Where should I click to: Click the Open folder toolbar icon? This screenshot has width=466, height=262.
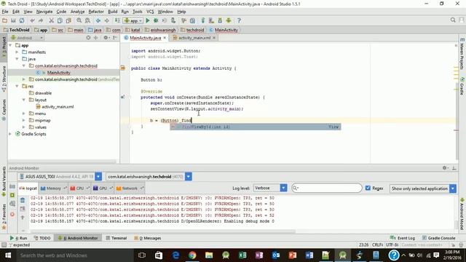click(x=5, y=20)
